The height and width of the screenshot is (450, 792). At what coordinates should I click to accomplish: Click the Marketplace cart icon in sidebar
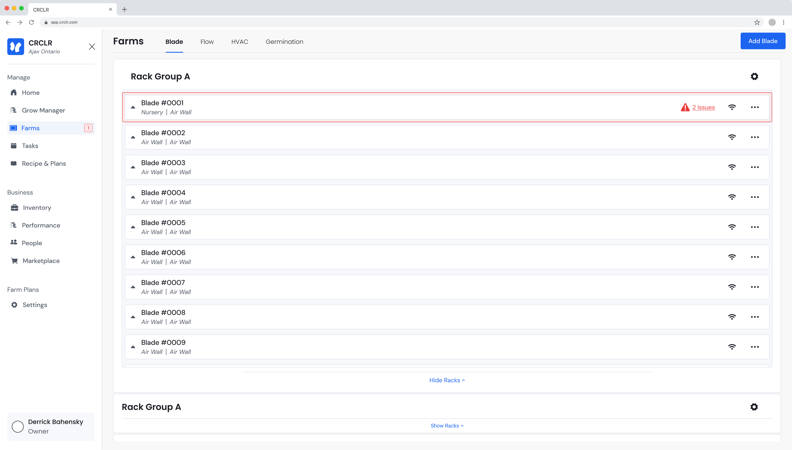[x=14, y=261]
